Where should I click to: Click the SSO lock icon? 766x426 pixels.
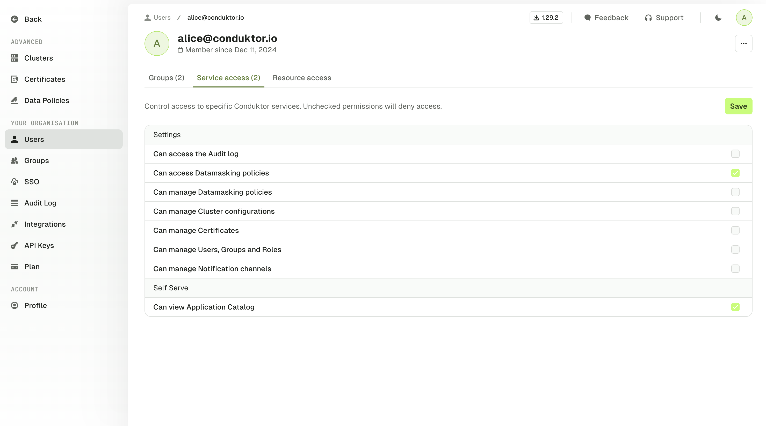15,182
